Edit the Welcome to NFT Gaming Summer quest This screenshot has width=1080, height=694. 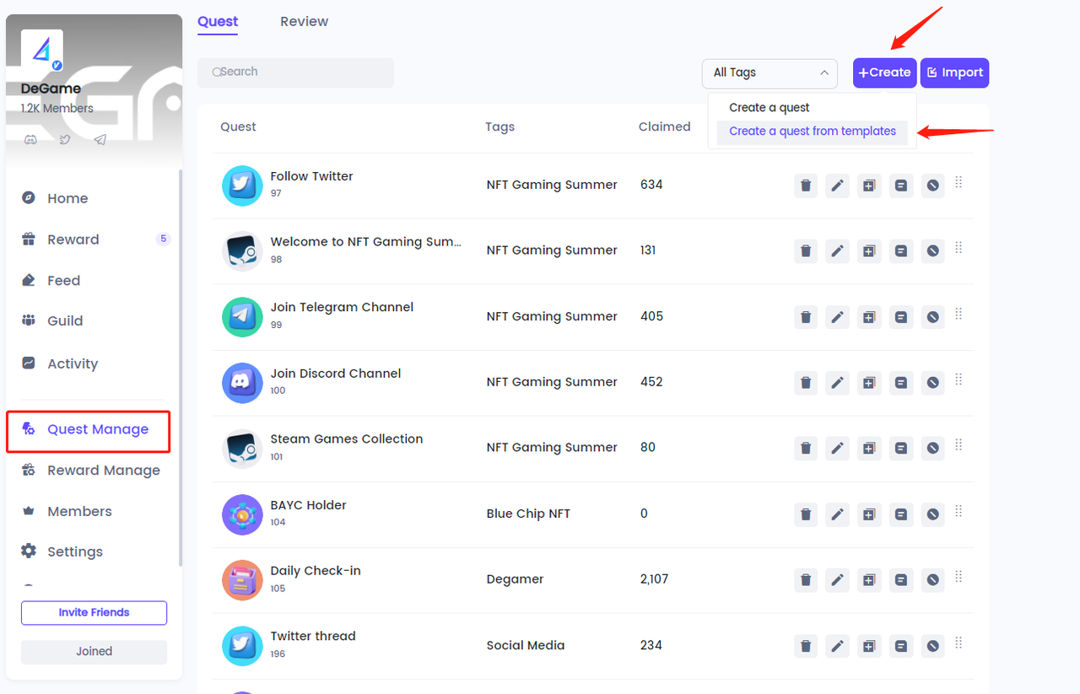coord(837,251)
